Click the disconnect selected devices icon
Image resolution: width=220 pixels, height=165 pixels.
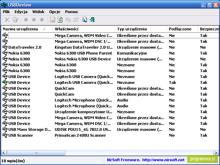tap(15, 20)
